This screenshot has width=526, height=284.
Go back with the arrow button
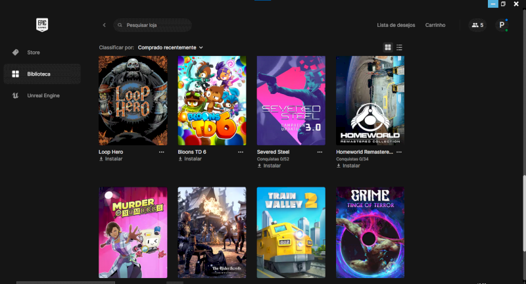[x=105, y=25]
